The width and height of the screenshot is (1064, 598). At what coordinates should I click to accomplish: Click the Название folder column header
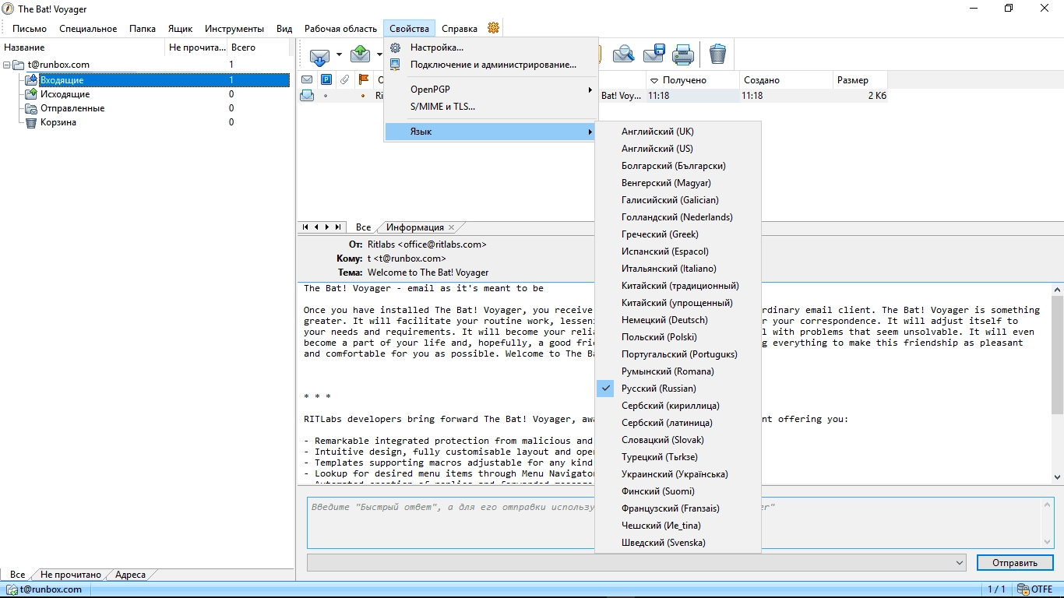coord(83,47)
